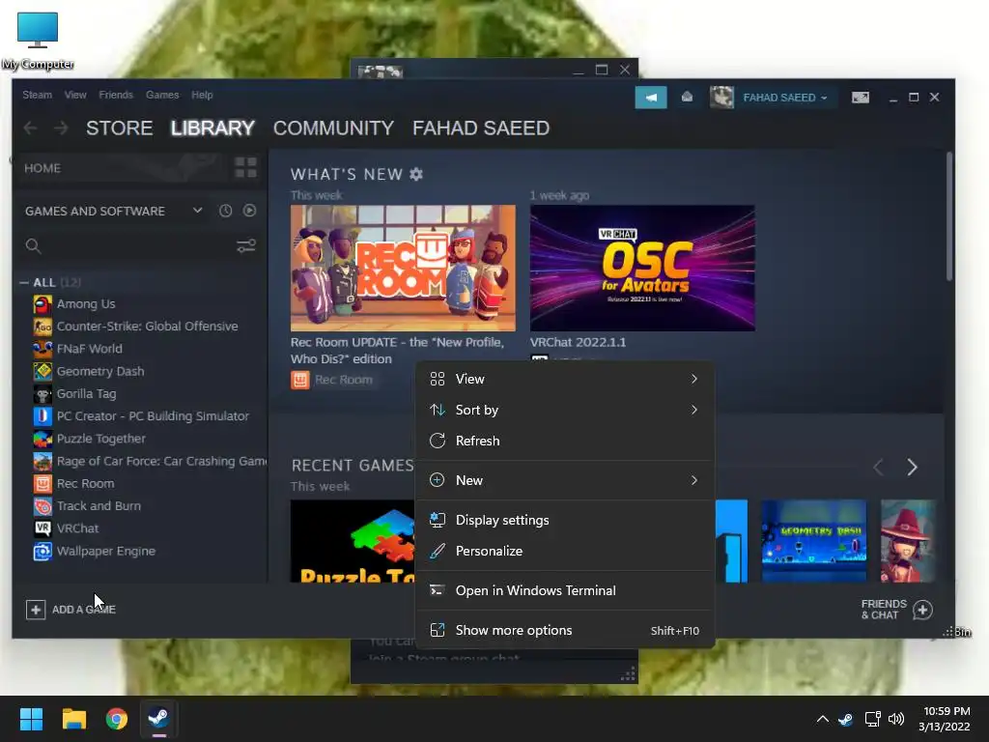Viewport: 989px width, 742px height.
Task: Click the Steam announcements megaphone icon
Action: [x=650, y=98]
